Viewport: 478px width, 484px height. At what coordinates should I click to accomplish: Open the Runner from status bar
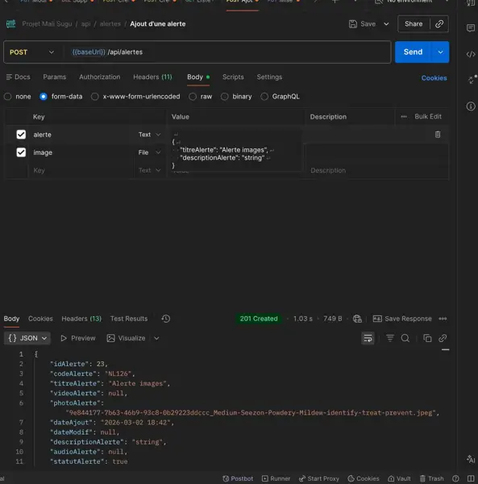[276, 478]
